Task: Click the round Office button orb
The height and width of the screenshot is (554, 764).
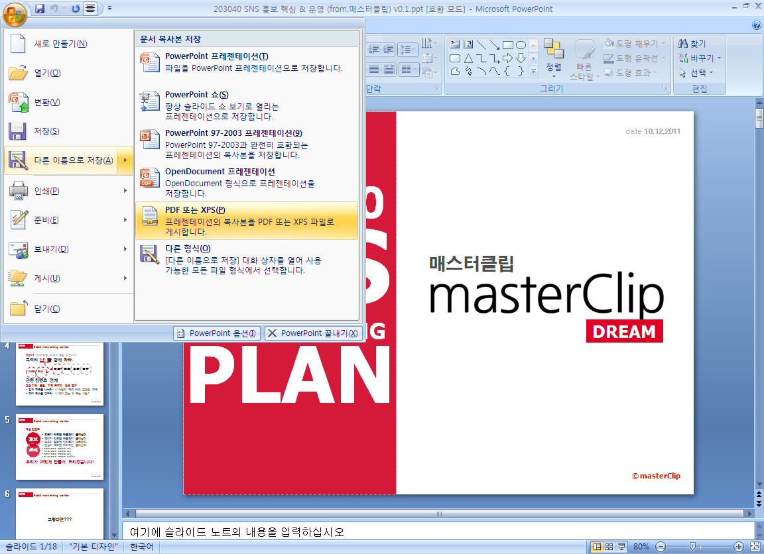Action: (14, 14)
